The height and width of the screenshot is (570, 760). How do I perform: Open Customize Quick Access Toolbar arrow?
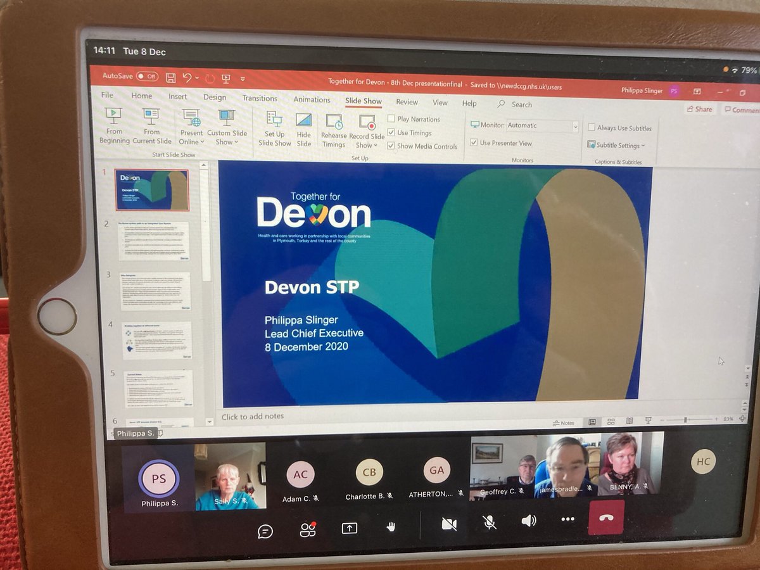pyautogui.click(x=242, y=80)
